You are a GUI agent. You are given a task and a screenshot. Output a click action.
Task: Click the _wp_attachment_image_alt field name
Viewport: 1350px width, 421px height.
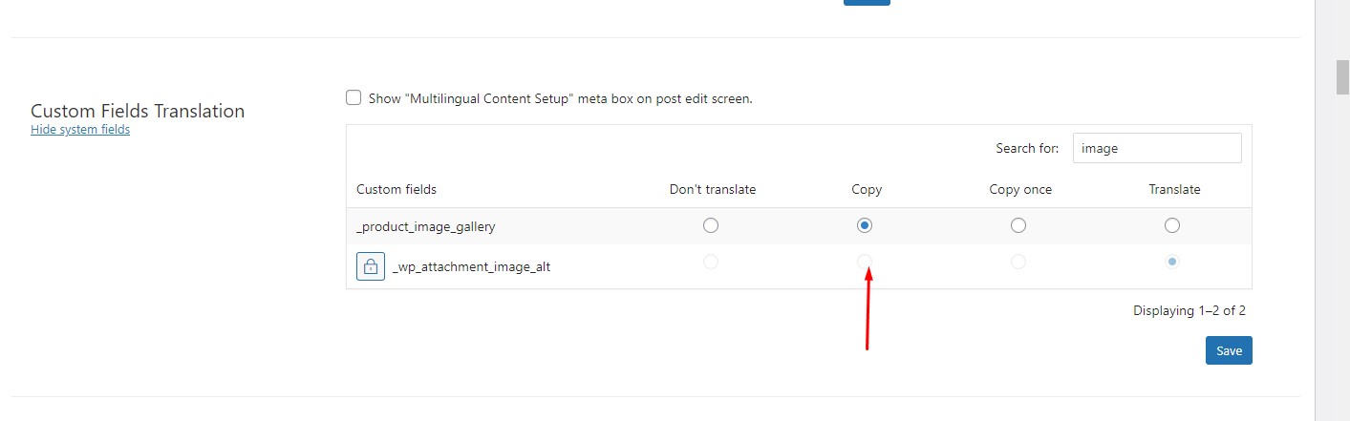pyautogui.click(x=471, y=267)
